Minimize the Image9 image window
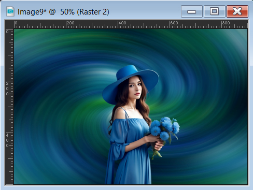Image resolution: width=253 pixels, height=190 pixels. pos(192,11)
